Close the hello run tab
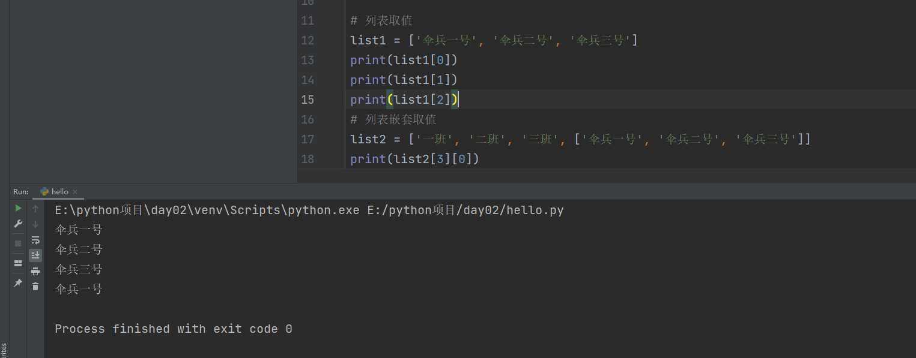The width and height of the screenshot is (916, 358). coord(75,192)
